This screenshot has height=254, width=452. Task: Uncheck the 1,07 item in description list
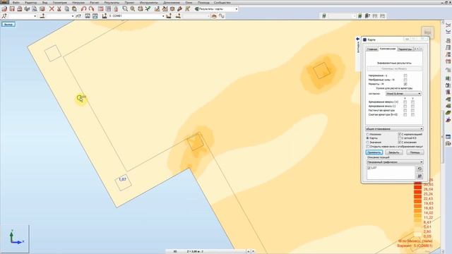pos(369,168)
